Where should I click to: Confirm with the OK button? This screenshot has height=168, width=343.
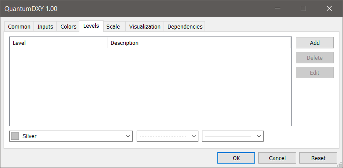(x=236, y=158)
